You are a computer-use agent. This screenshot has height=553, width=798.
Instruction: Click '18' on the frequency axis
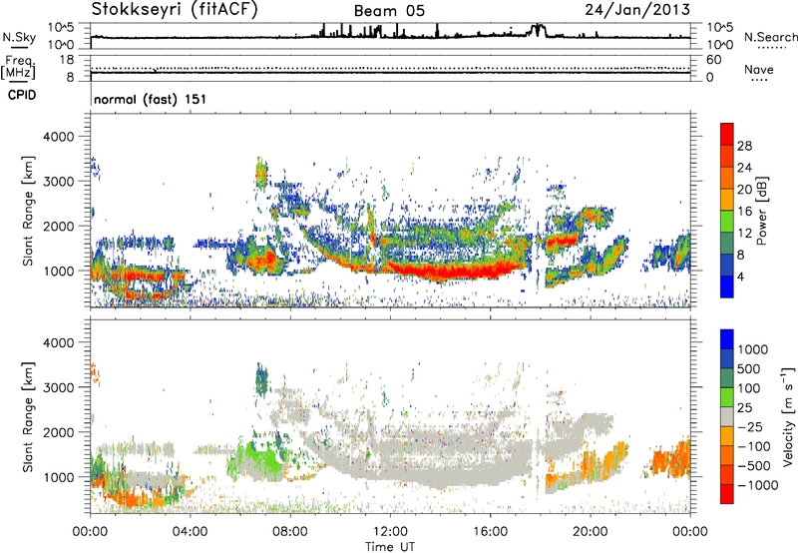click(x=66, y=60)
